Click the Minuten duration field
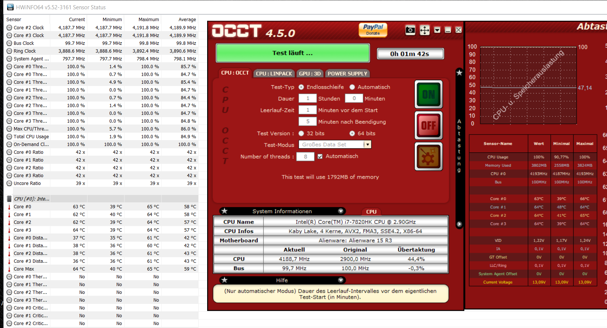Viewport: 607px width, 328px height. 354,99
